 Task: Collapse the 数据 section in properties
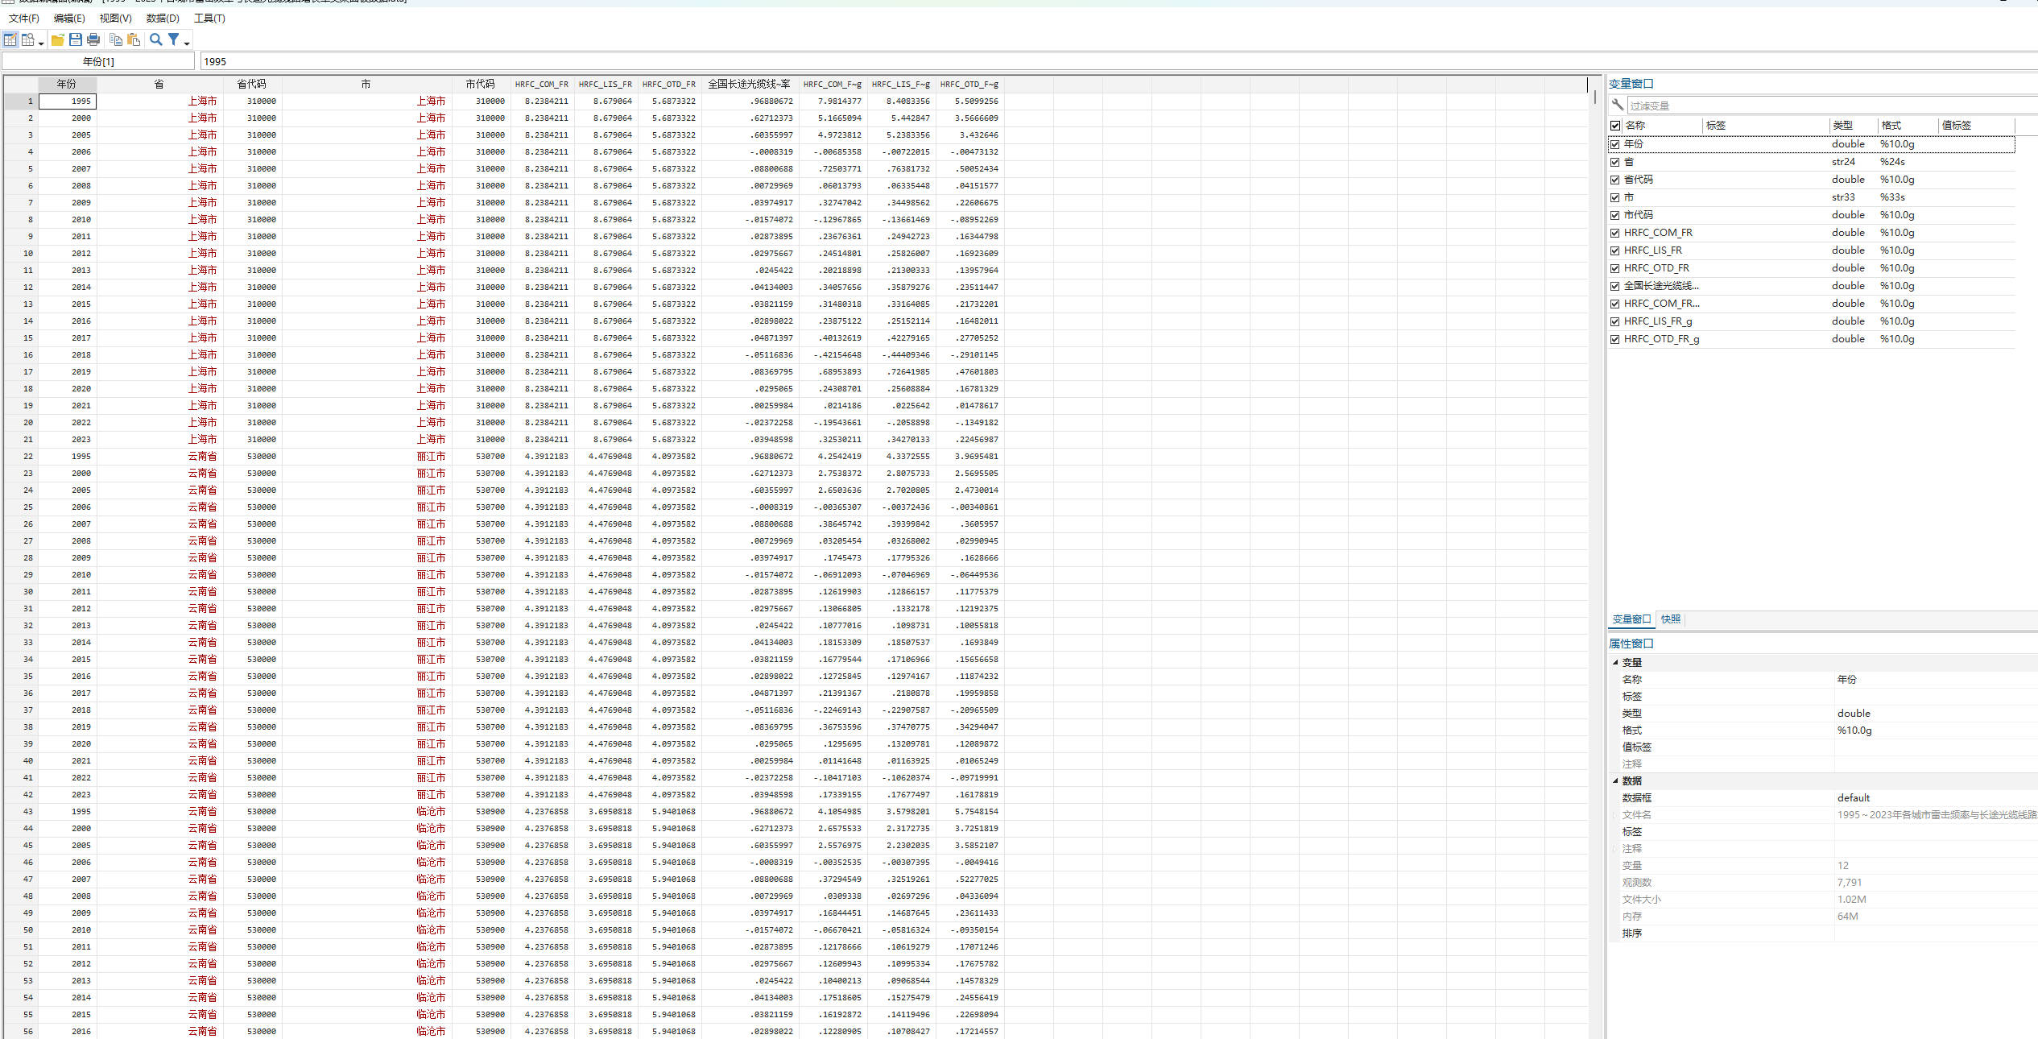[1615, 780]
